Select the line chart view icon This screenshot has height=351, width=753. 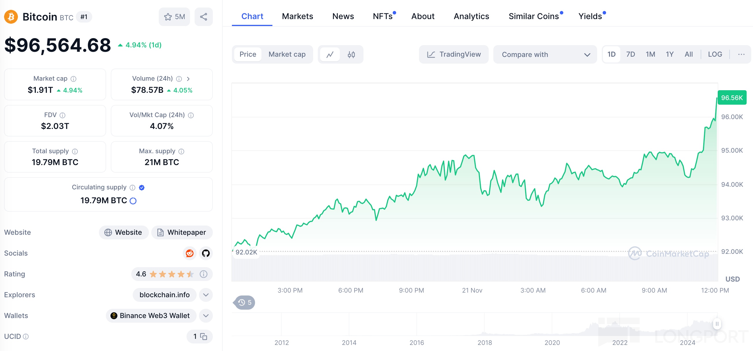click(x=330, y=54)
